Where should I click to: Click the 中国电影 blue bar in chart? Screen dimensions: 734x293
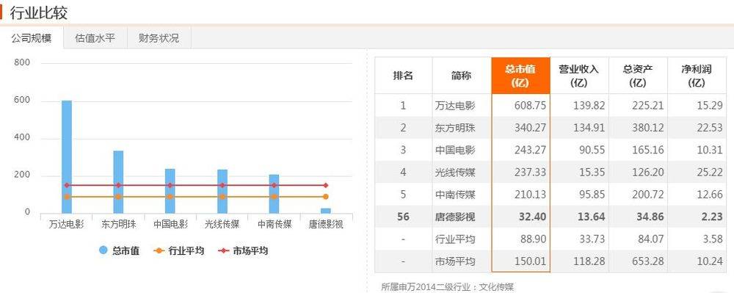(170, 191)
